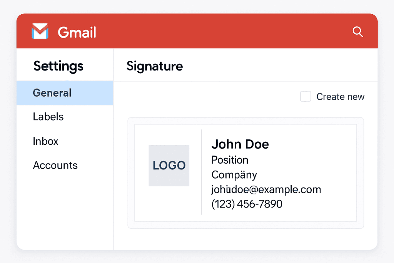This screenshot has height=263, width=394.
Task: Select the LOGO placeholder image
Action: coord(169,166)
